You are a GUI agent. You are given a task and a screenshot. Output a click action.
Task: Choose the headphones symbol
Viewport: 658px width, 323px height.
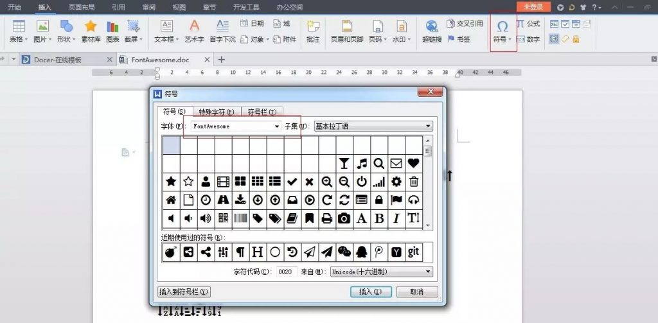click(x=414, y=200)
